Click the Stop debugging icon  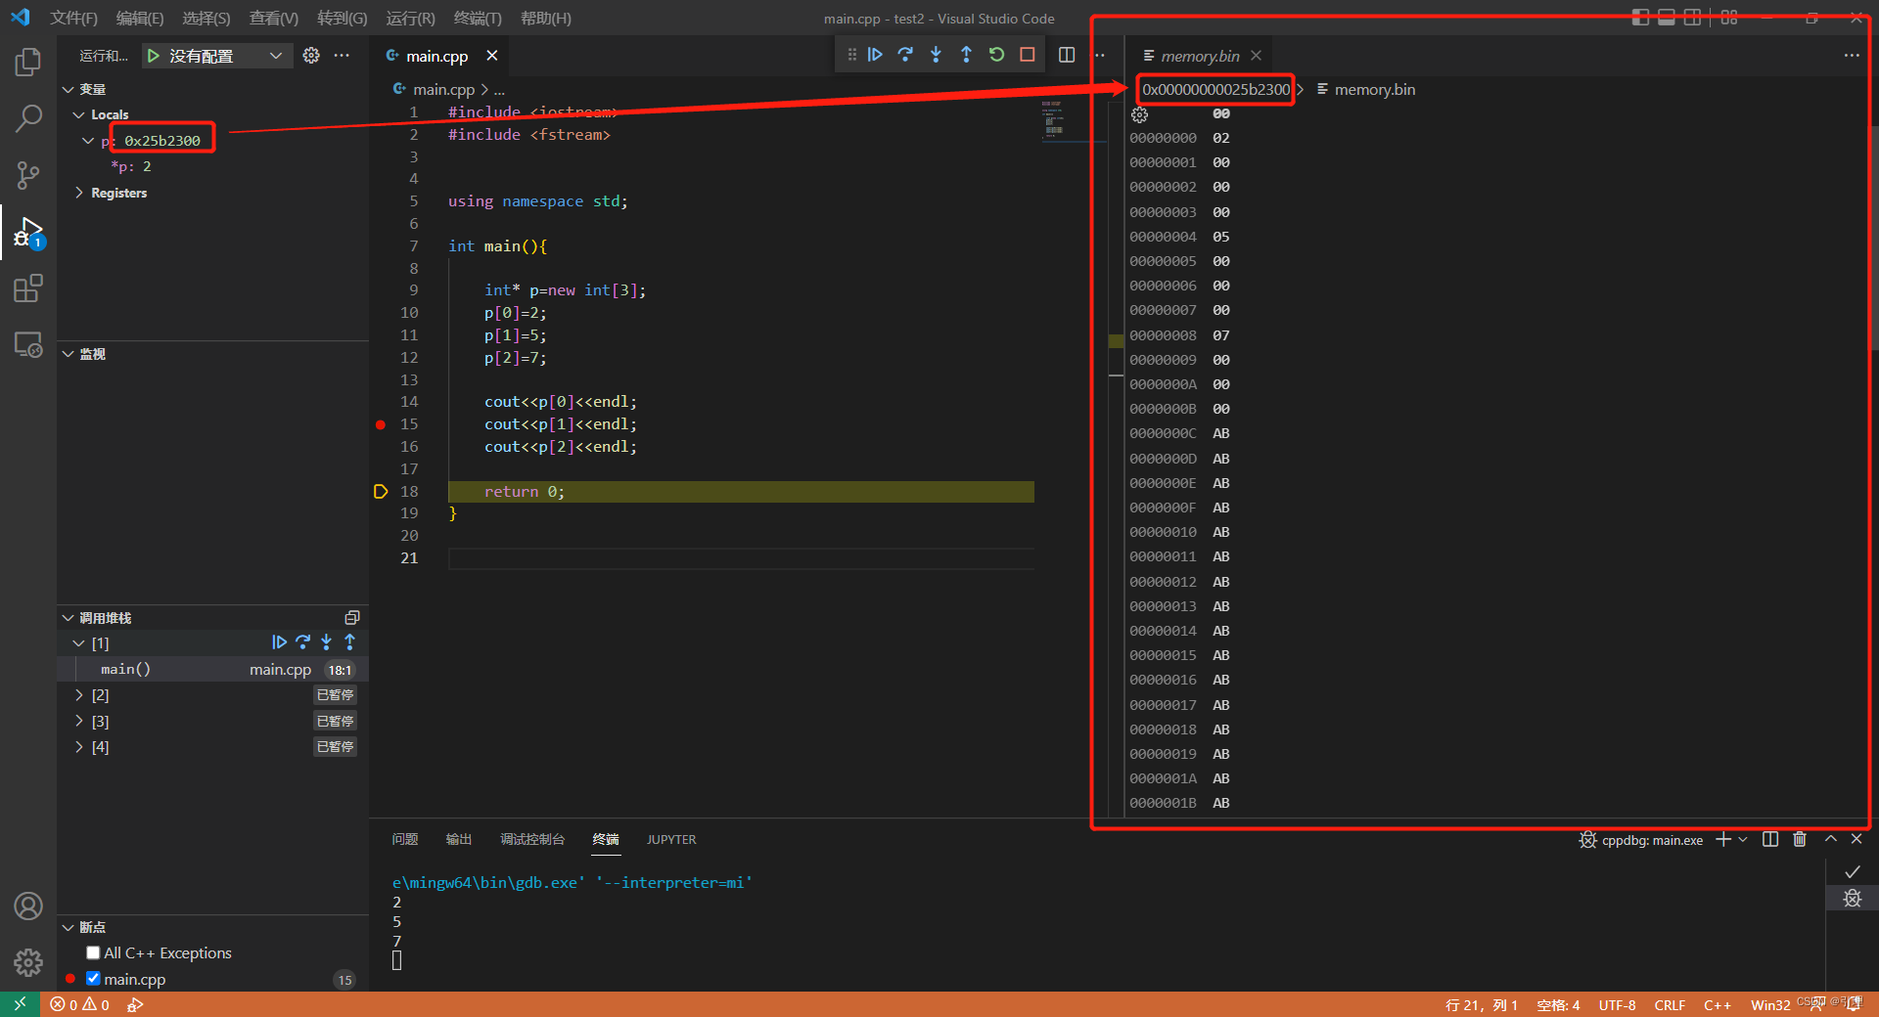(x=1027, y=55)
